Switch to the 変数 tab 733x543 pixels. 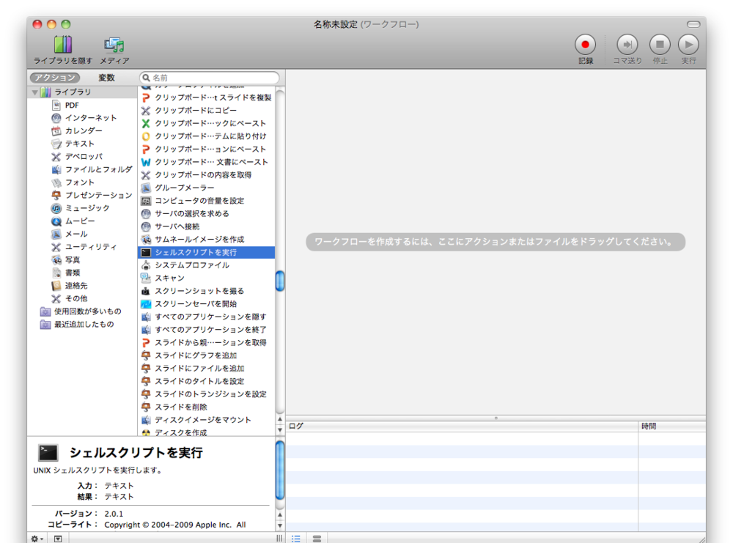106,78
